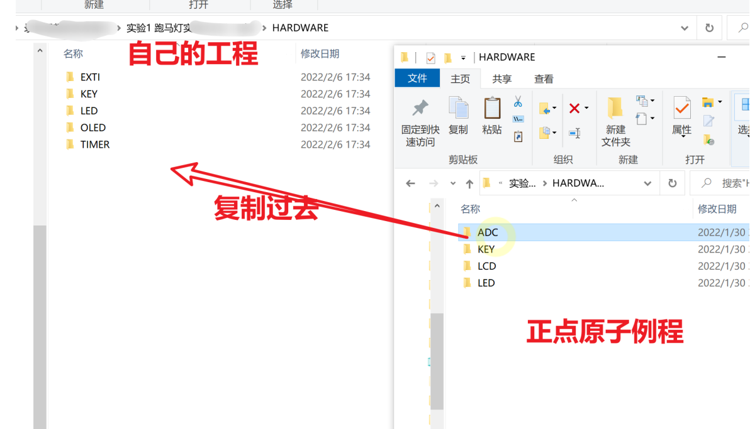The width and height of the screenshot is (750, 429).
Task: Click the 重命名 rename icon
Action: pyautogui.click(x=574, y=133)
